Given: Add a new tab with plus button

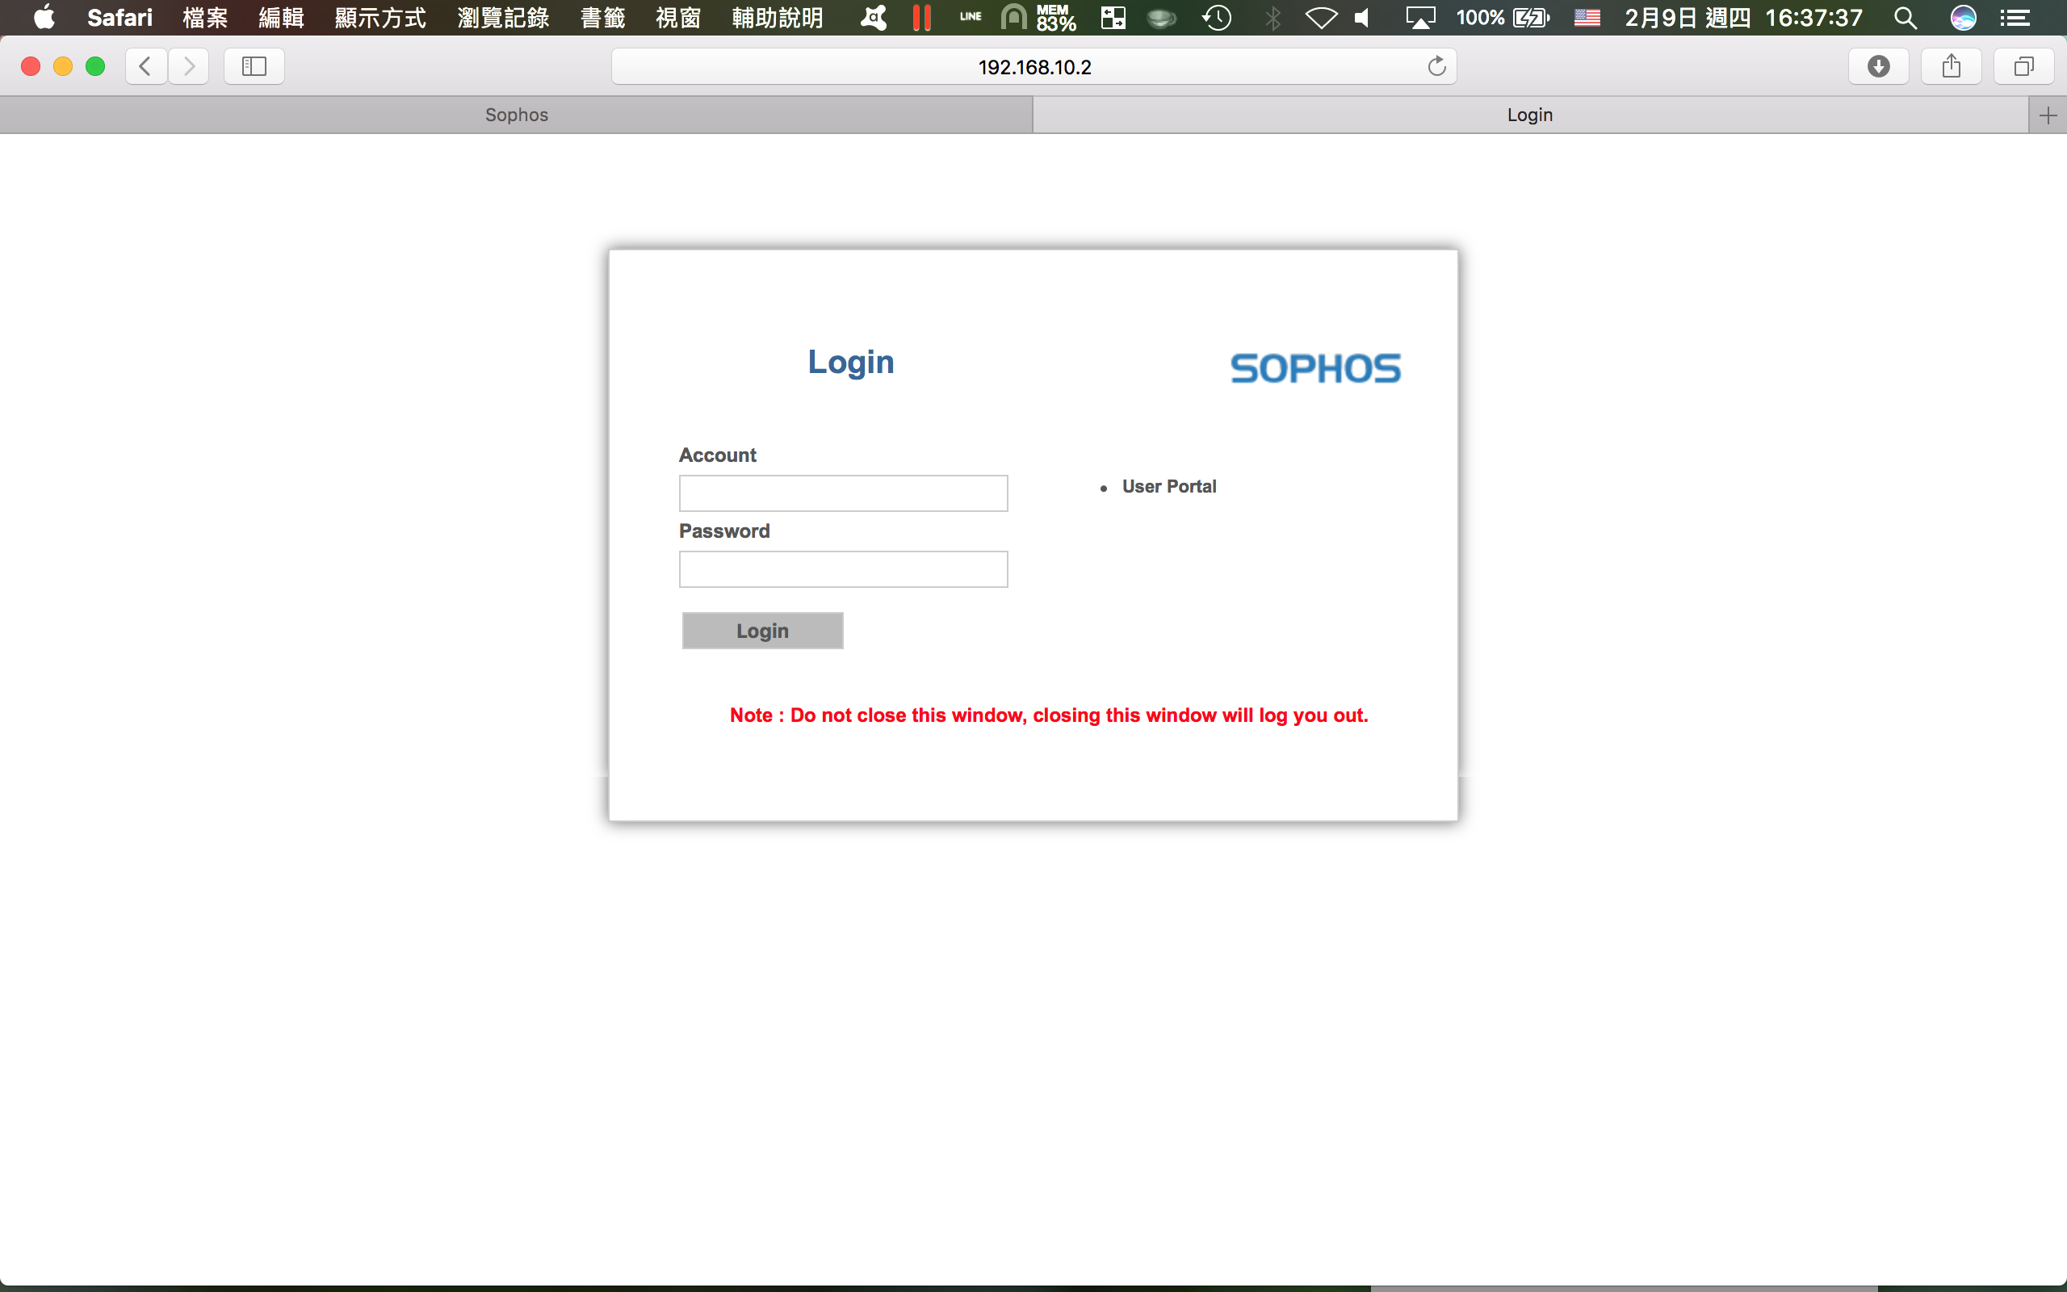Looking at the screenshot, I should click(x=2048, y=115).
